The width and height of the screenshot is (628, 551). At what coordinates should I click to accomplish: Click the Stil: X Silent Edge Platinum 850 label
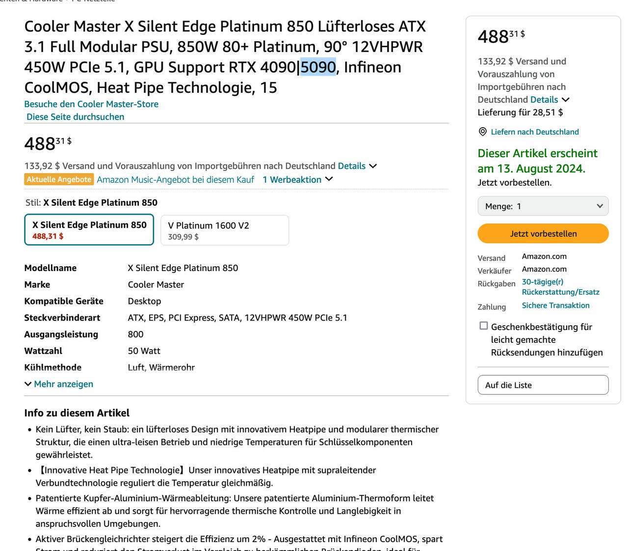pyautogui.click(x=91, y=203)
